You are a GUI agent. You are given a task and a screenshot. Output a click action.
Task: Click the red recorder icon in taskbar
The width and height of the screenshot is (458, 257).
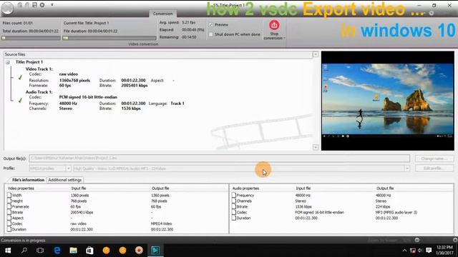tap(139, 251)
